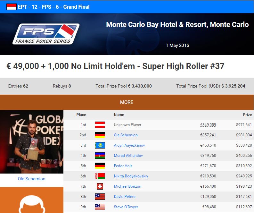The height and width of the screenshot is (213, 254).
Task: Click the underlined €857,241 prize amount
Action: click(x=208, y=135)
